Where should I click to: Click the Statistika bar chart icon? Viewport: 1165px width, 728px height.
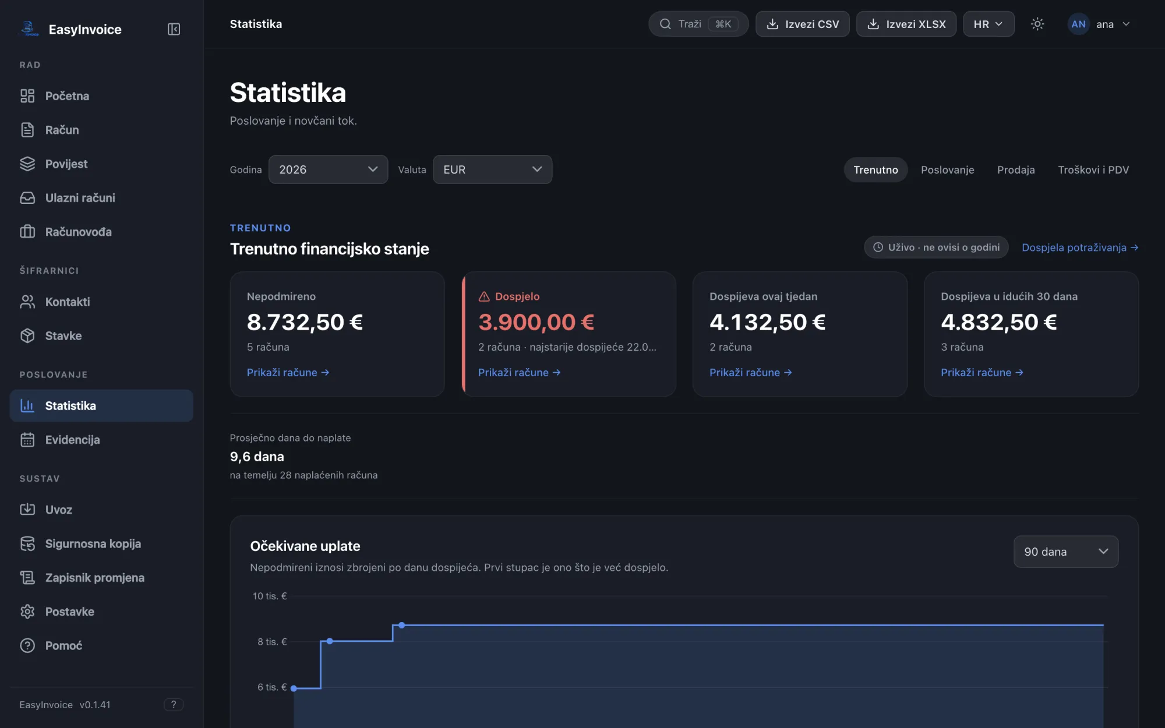(27, 405)
